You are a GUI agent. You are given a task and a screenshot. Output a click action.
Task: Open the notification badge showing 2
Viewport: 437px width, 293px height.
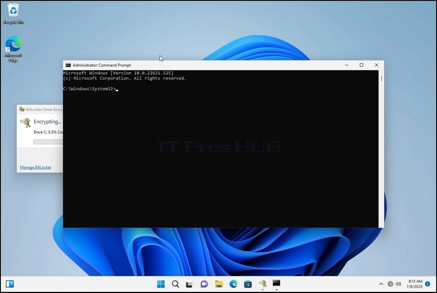coord(428,284)
